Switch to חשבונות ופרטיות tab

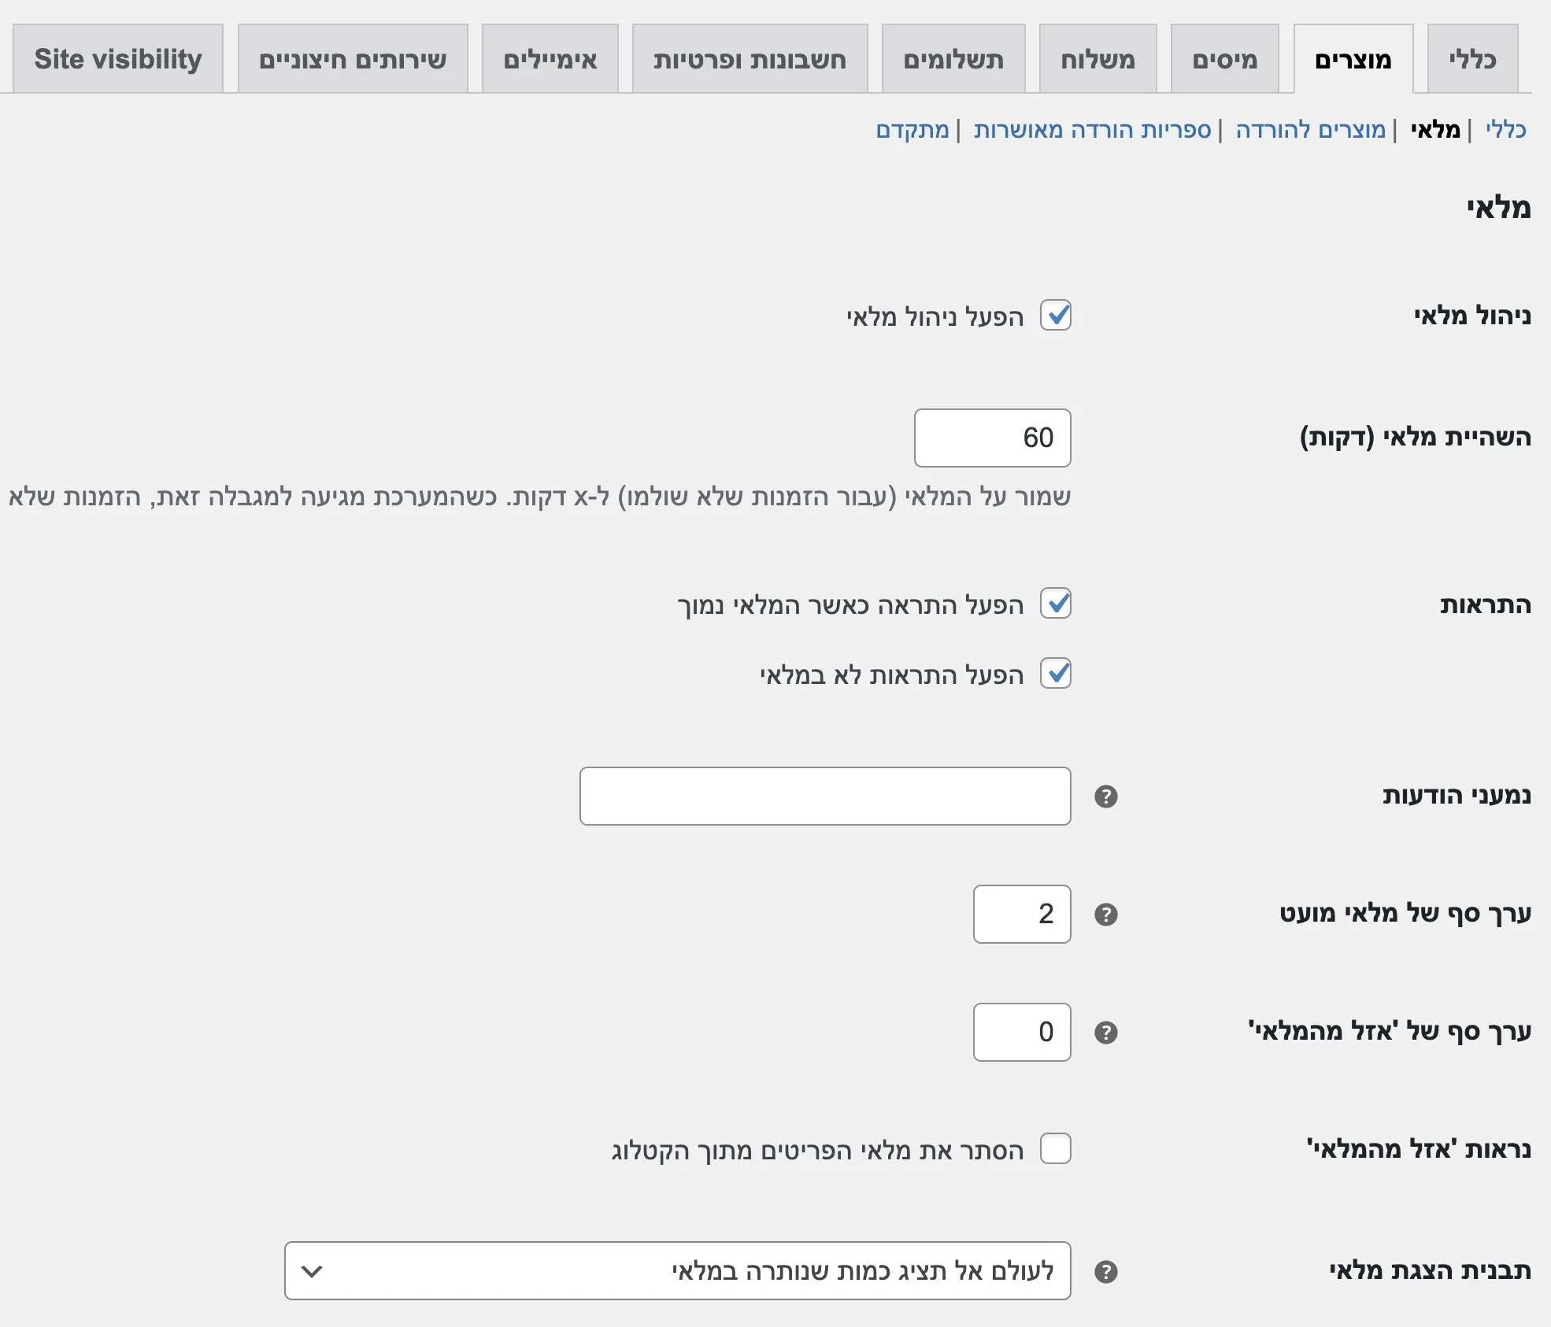pyautogui.click(x=750, y=59)
